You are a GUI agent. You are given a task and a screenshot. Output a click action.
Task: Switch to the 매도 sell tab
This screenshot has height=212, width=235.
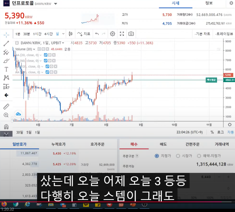point(163,144)
